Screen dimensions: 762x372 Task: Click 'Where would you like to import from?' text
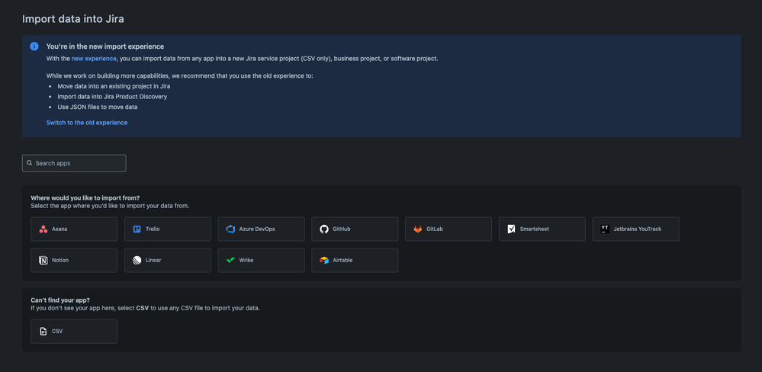coord(85,197)
